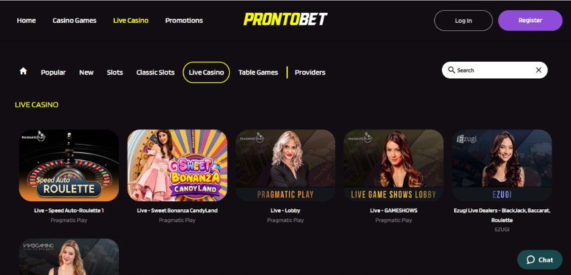Viewport: 571px width, 275px height.
Task: Focus the Search input field
Action: [494, 70]
